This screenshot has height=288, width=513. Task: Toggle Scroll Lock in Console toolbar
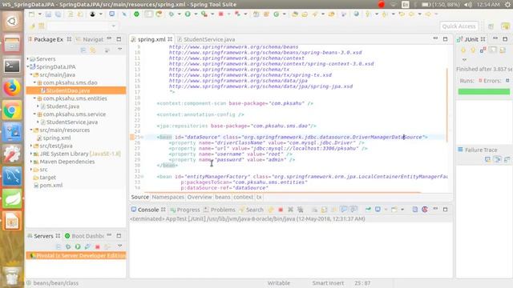(x=324, y=210)
